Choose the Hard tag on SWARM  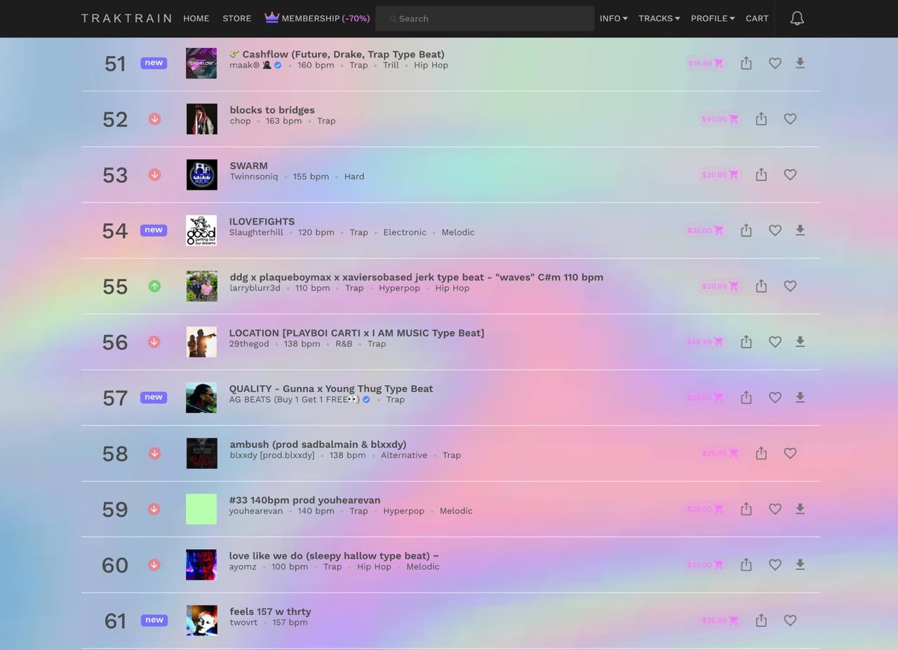coord(354,177)
